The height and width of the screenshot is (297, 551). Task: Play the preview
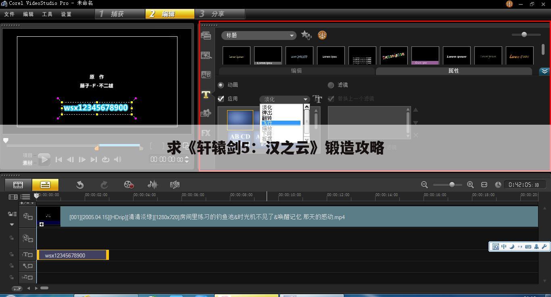coord(44,159)
